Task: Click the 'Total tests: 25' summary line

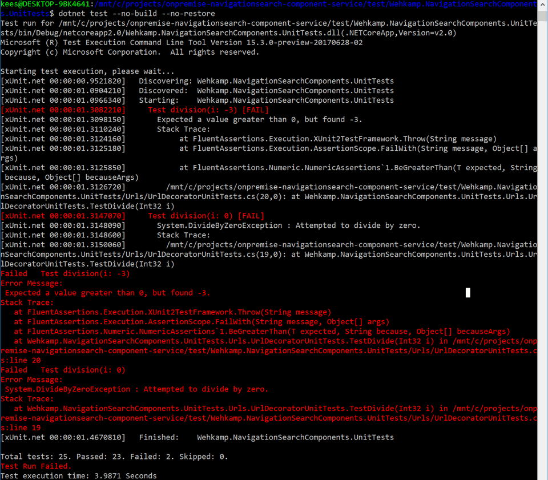Action: [x=114, y=457]
